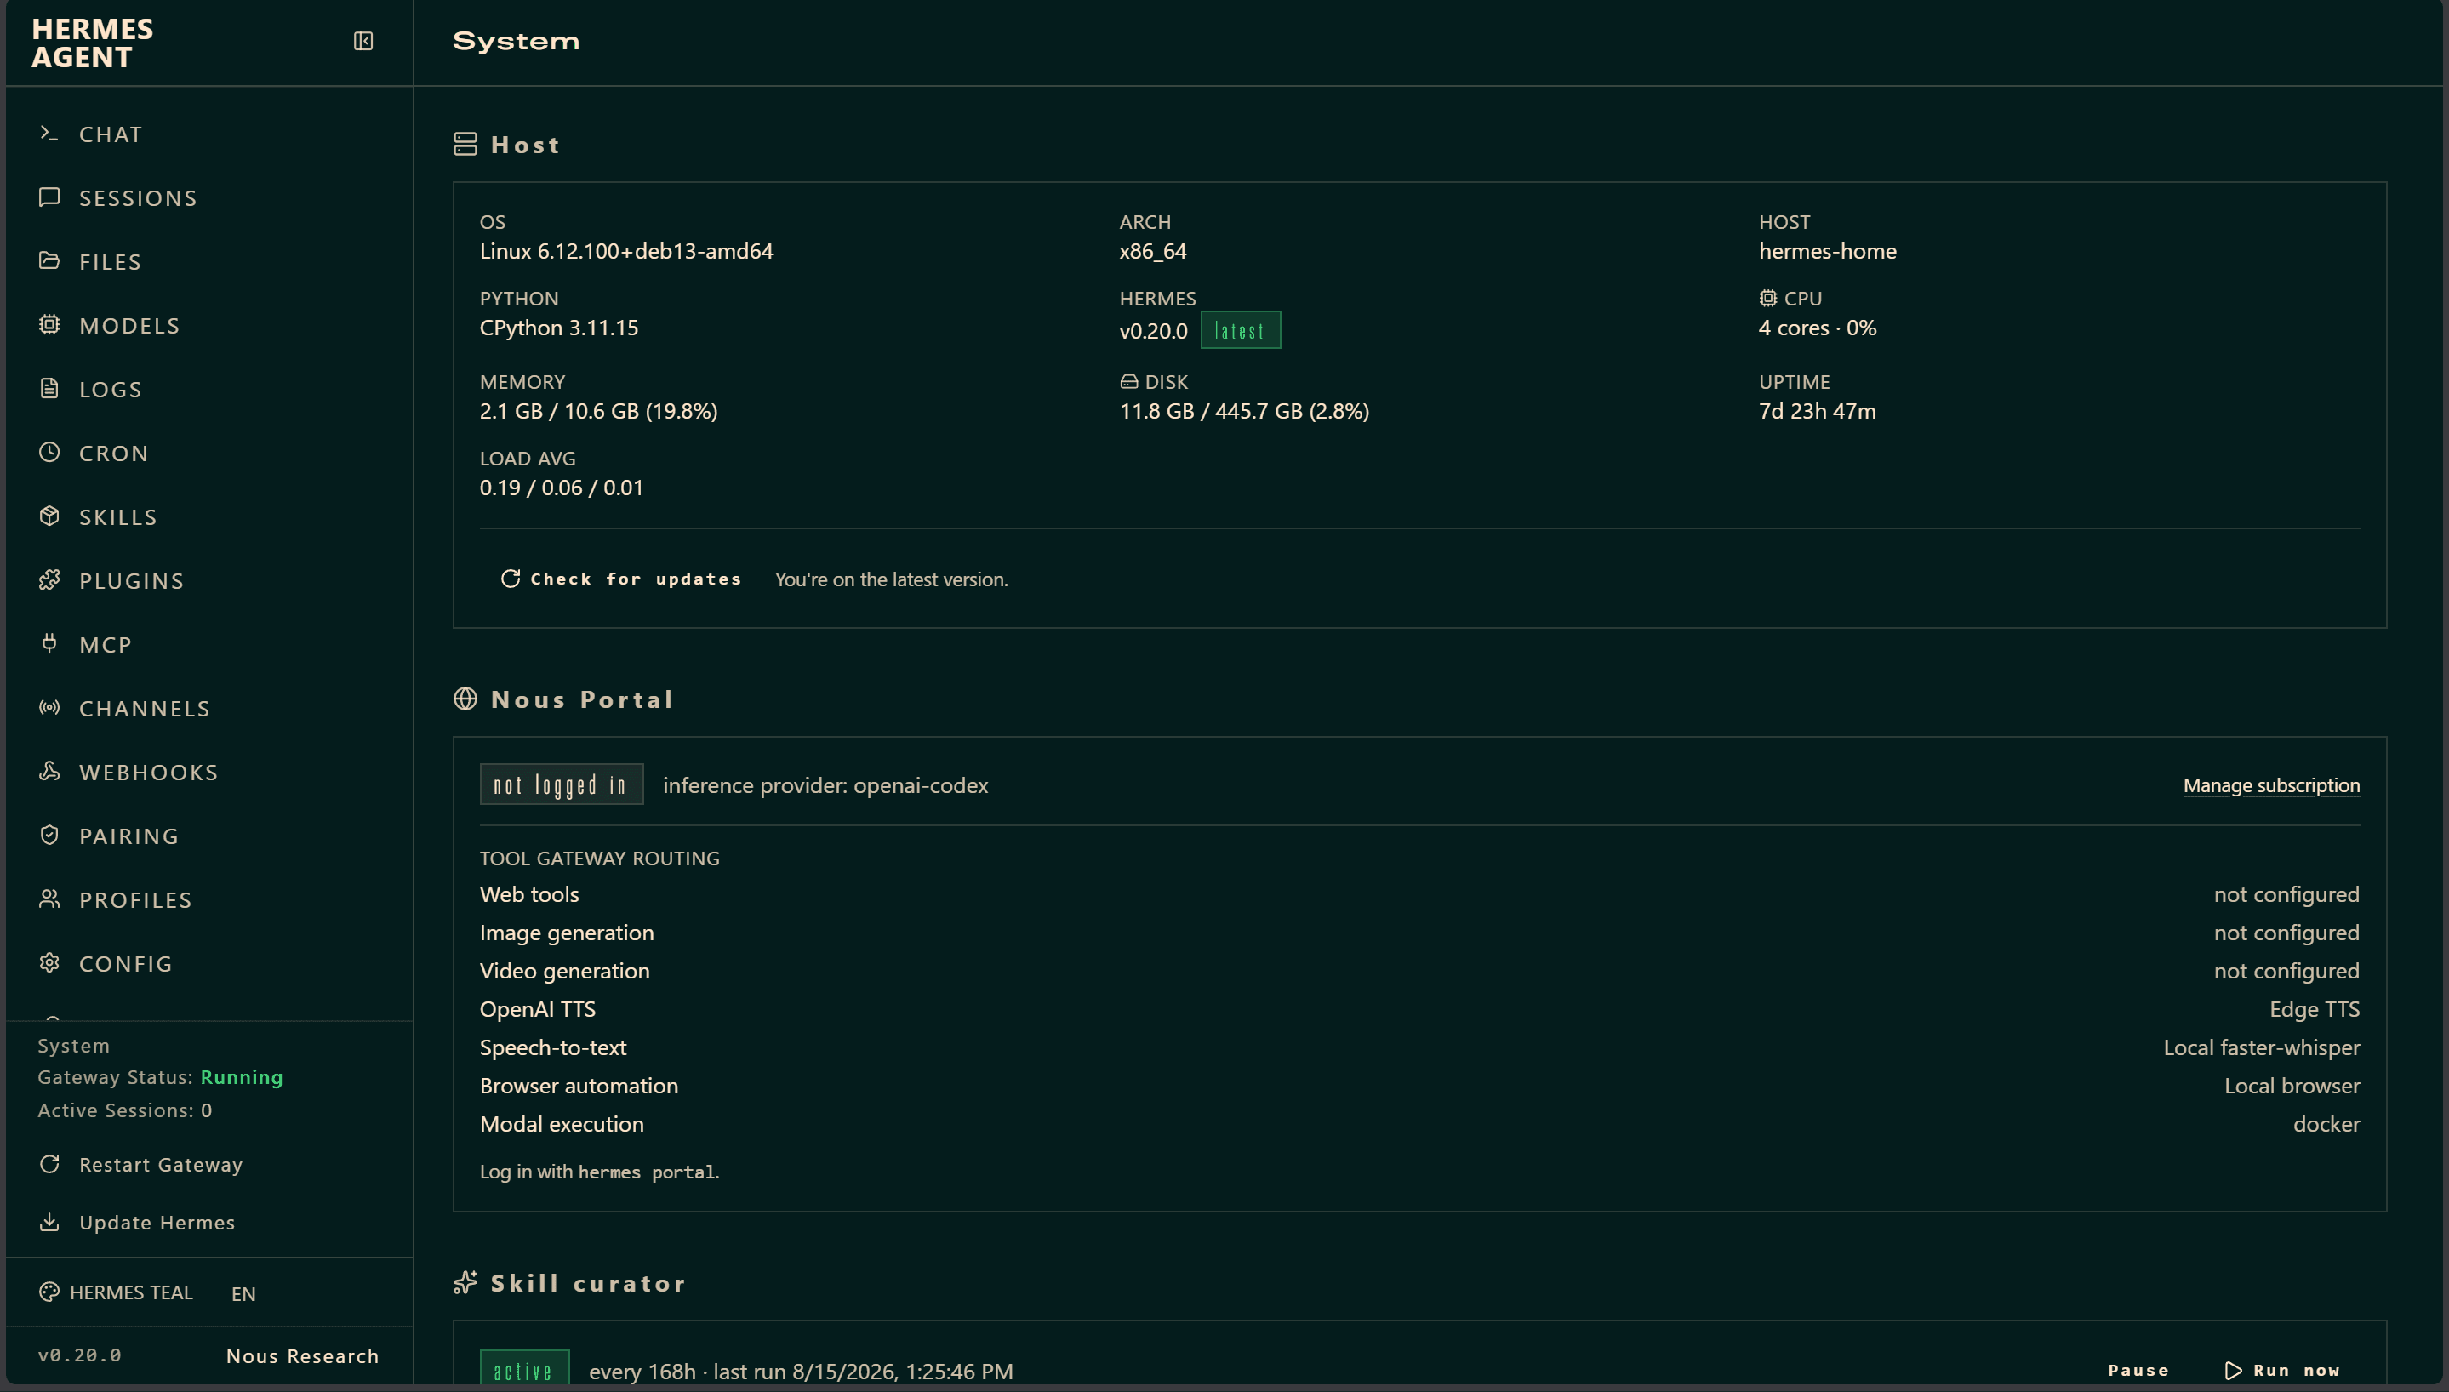
Task: Click the Config gear icon
Action: [49, 962]
